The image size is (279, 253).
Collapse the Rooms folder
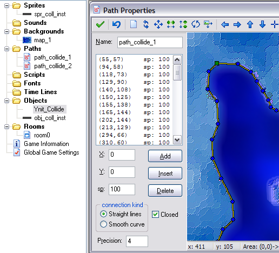point(6,126)
